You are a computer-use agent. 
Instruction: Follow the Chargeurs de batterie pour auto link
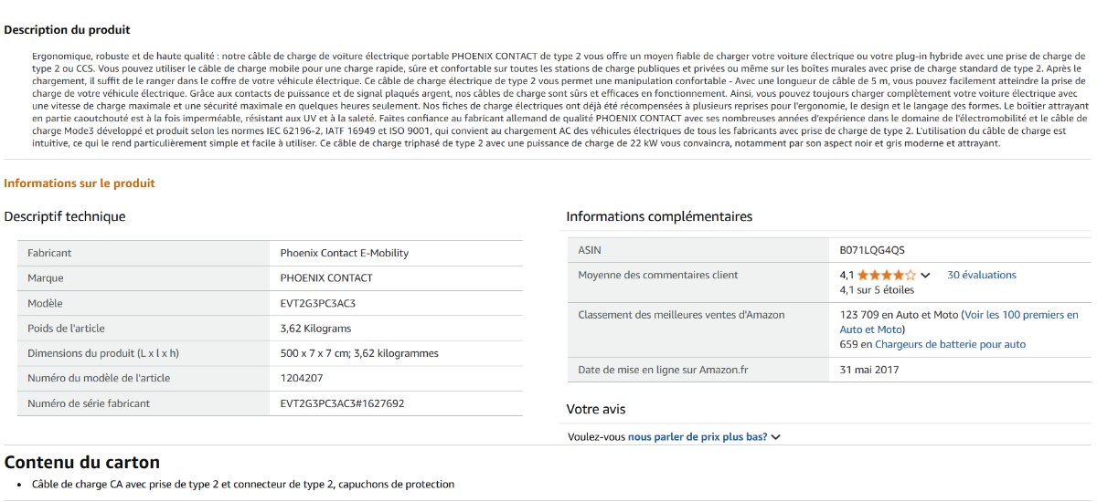click(950, 344)
